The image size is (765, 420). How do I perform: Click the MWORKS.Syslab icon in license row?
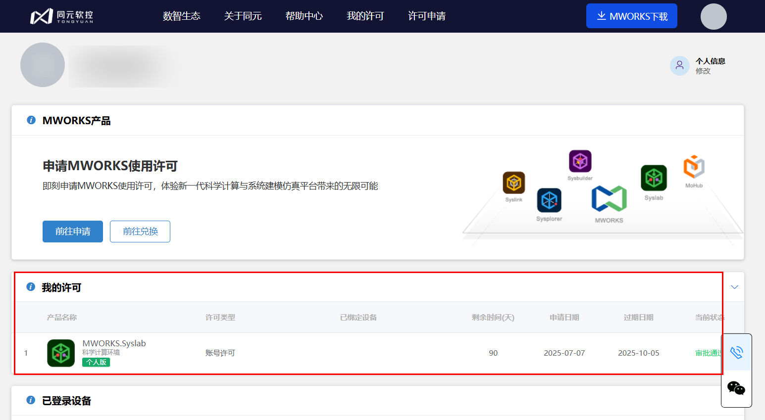pos(61,353)
